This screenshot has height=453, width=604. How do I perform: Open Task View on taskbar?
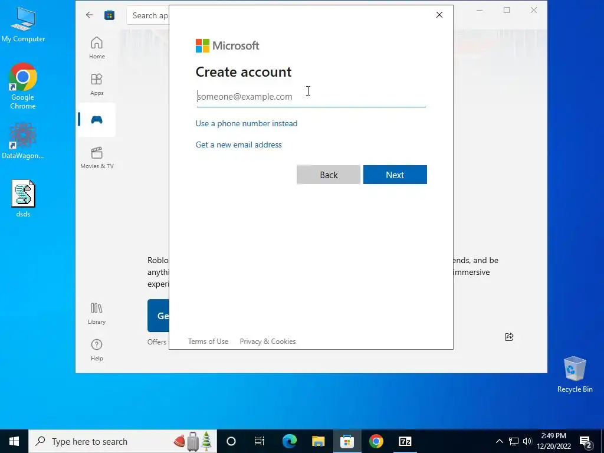click(x=260, y=441)
